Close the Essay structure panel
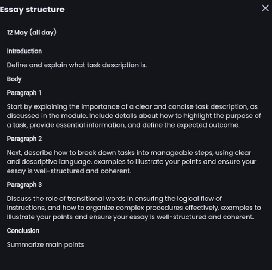 point(265,8)
